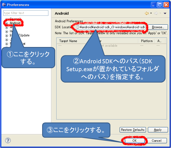Open help with the question mark icon

click(8, 140)
